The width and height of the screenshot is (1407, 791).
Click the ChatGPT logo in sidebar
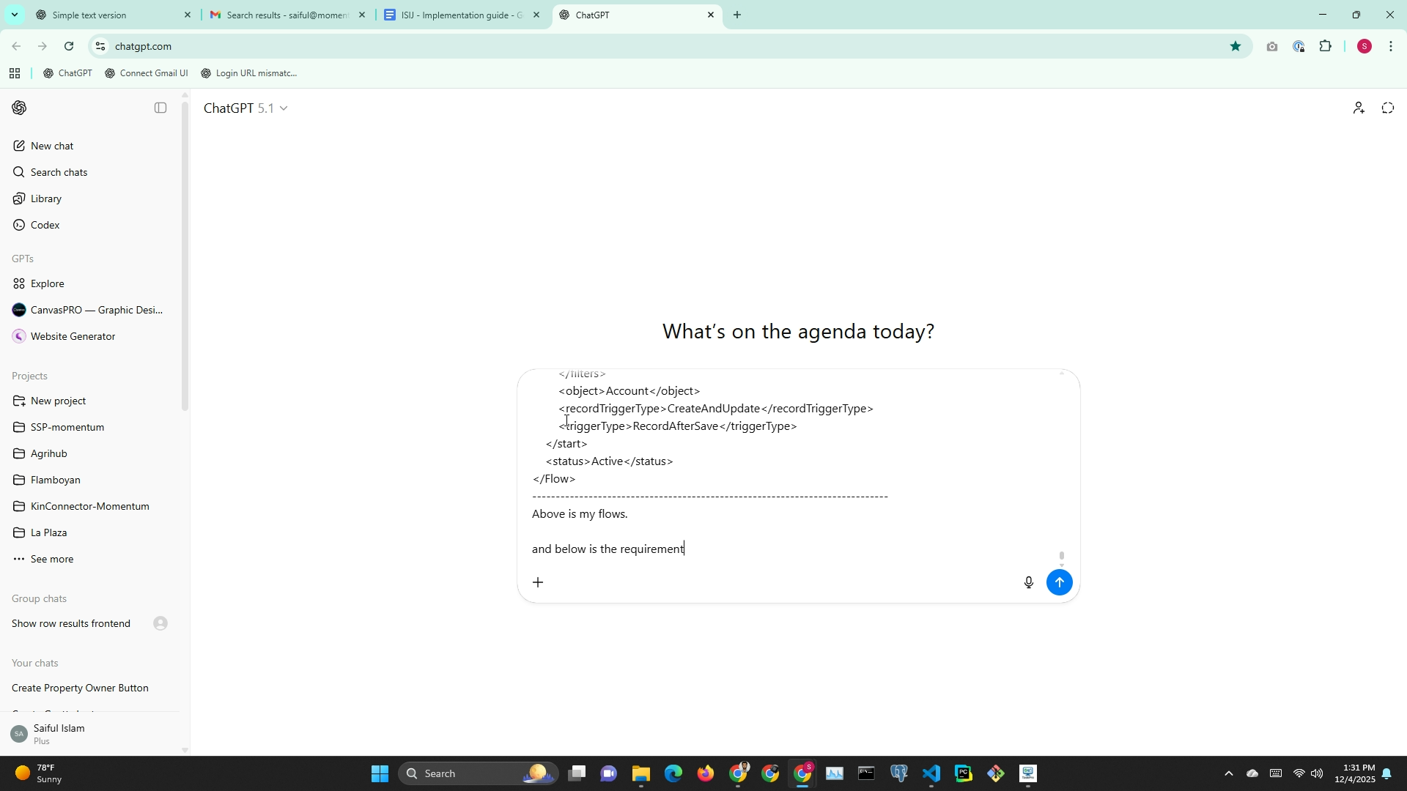pyautogui.click(x=20, y=108)
